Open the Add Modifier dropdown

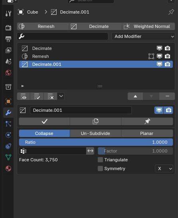(x=143, y=36)
